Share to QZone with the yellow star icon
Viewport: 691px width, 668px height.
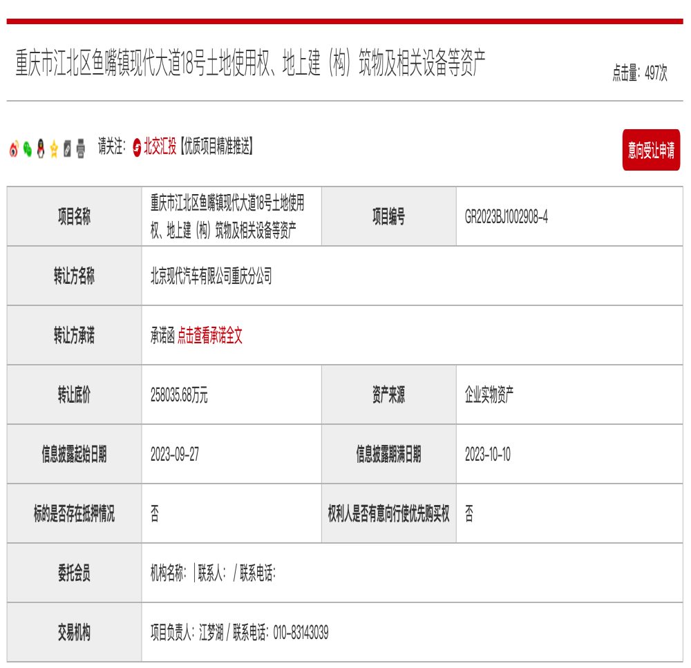click(x=54, y=149)
